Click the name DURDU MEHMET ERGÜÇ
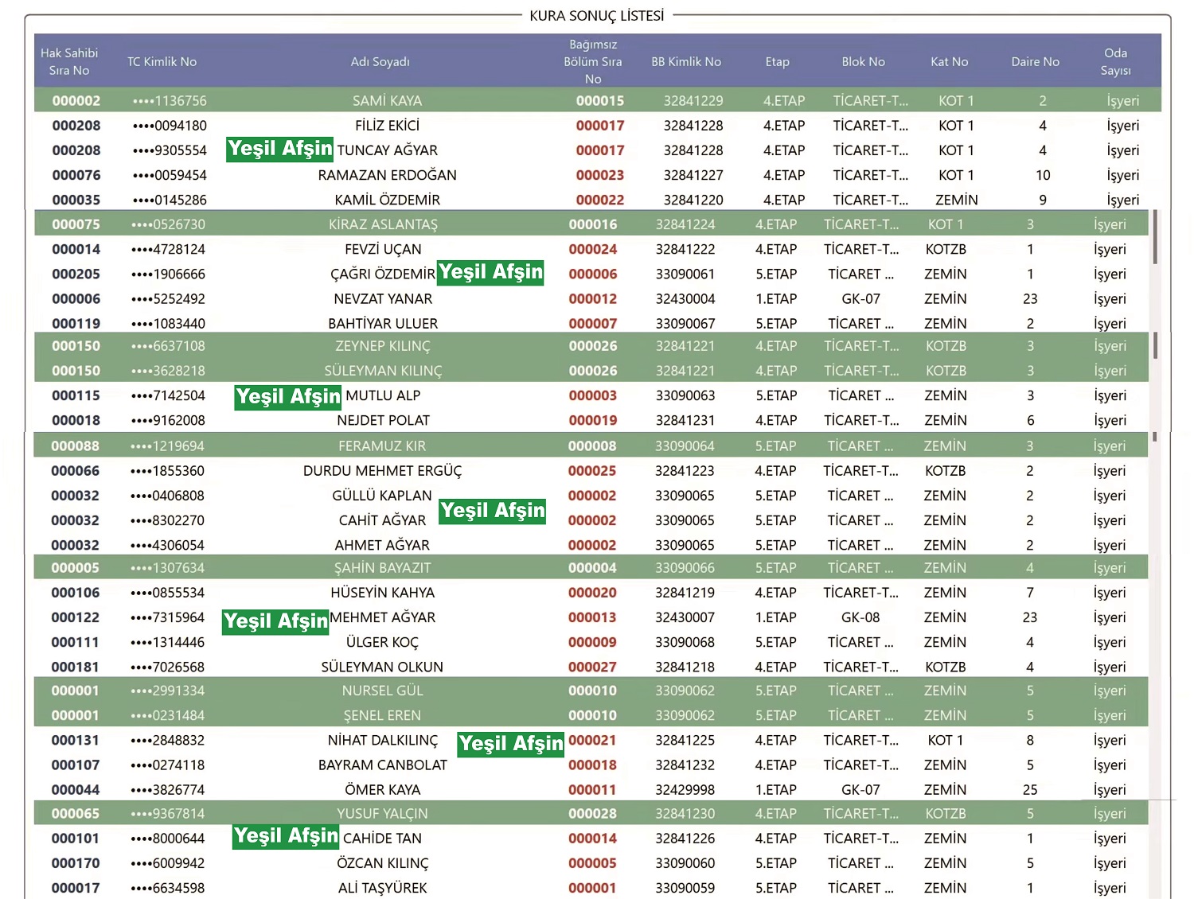Screen dimensions: 1194x899 pyautogui.click(x=382, y=471)
